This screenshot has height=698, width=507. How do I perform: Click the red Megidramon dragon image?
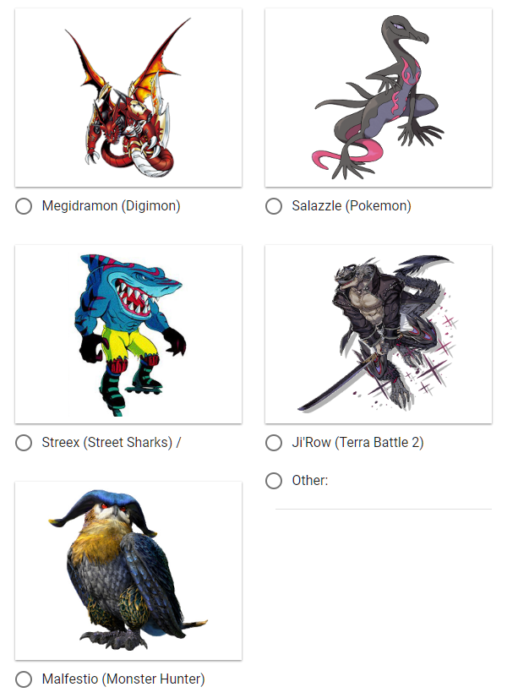click(x=128, y=97)
